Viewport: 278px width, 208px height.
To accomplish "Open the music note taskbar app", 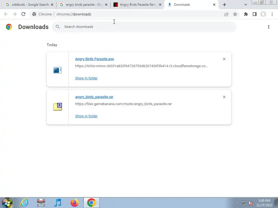I will click(x=58, y=203).
